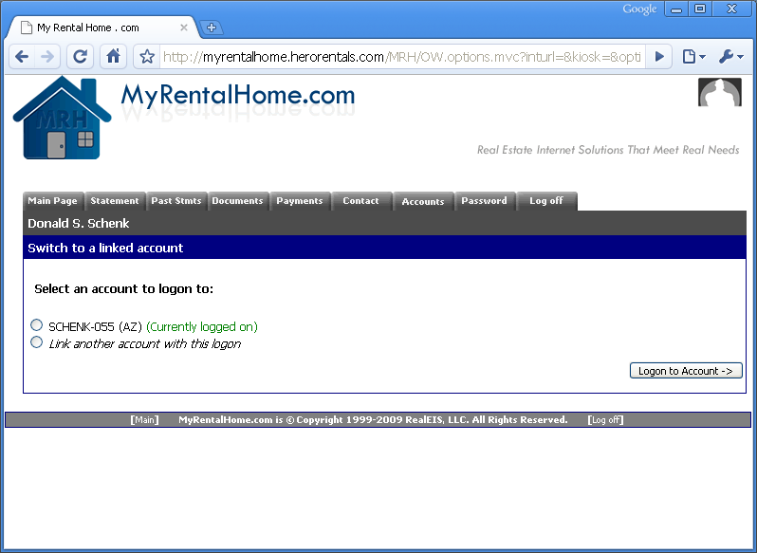Click the Select an account to logon to label
This screenshot has width=757, height=553.
point(123,289)
